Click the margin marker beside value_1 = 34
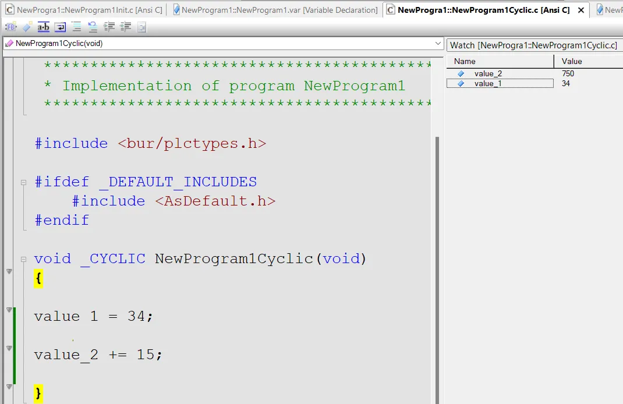This screenshot has width=623, height=404. pos(9,310)
